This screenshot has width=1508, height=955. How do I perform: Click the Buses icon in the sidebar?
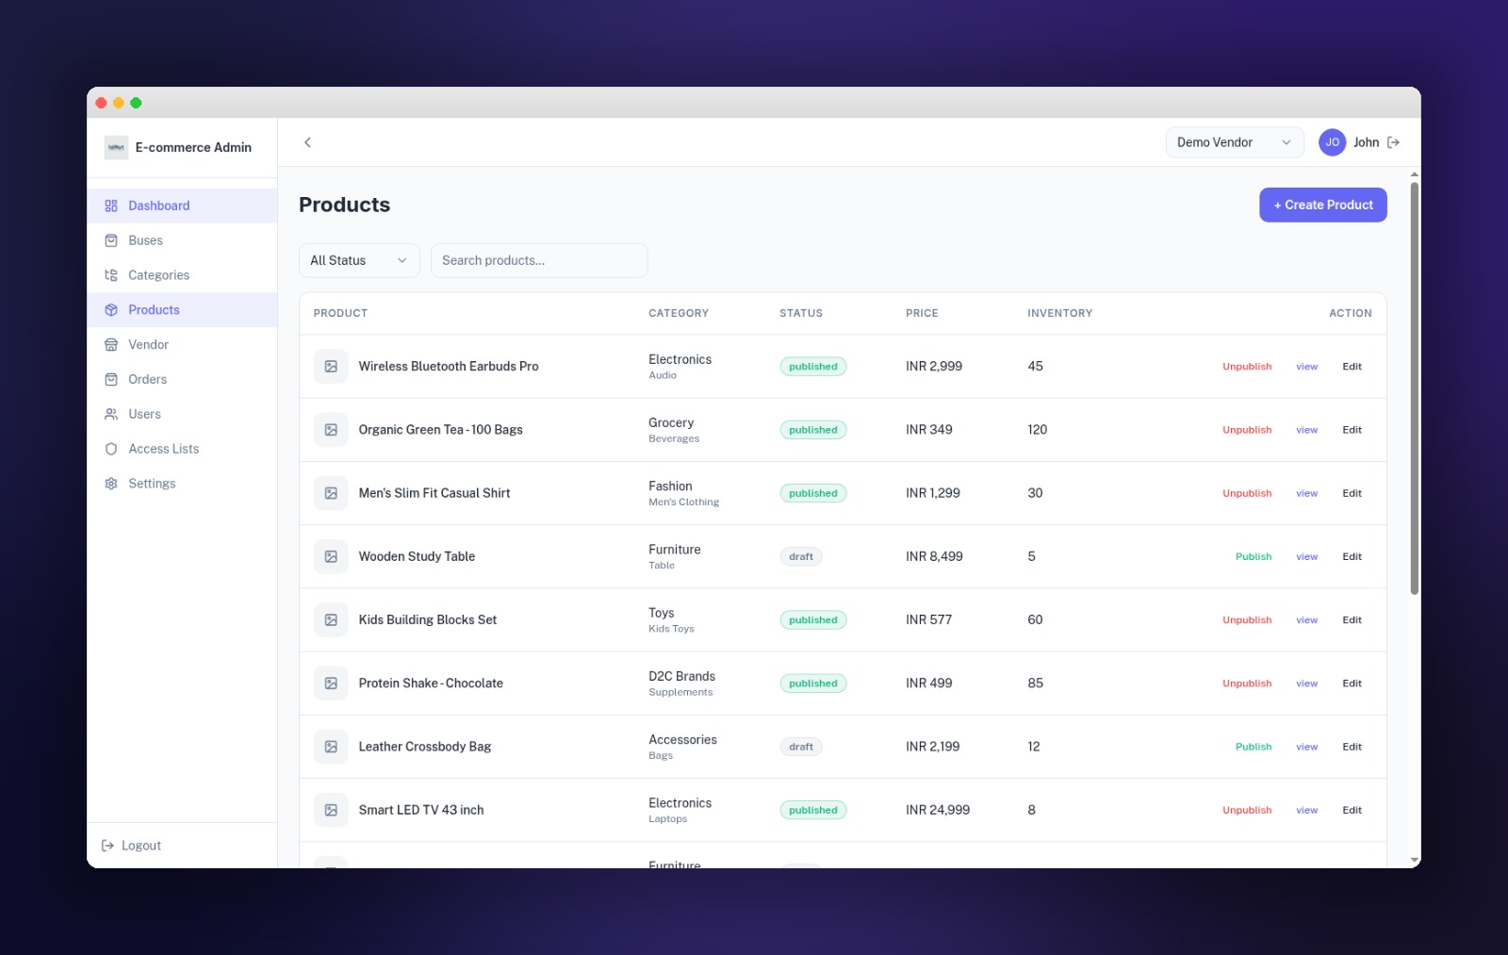(110, 240)
